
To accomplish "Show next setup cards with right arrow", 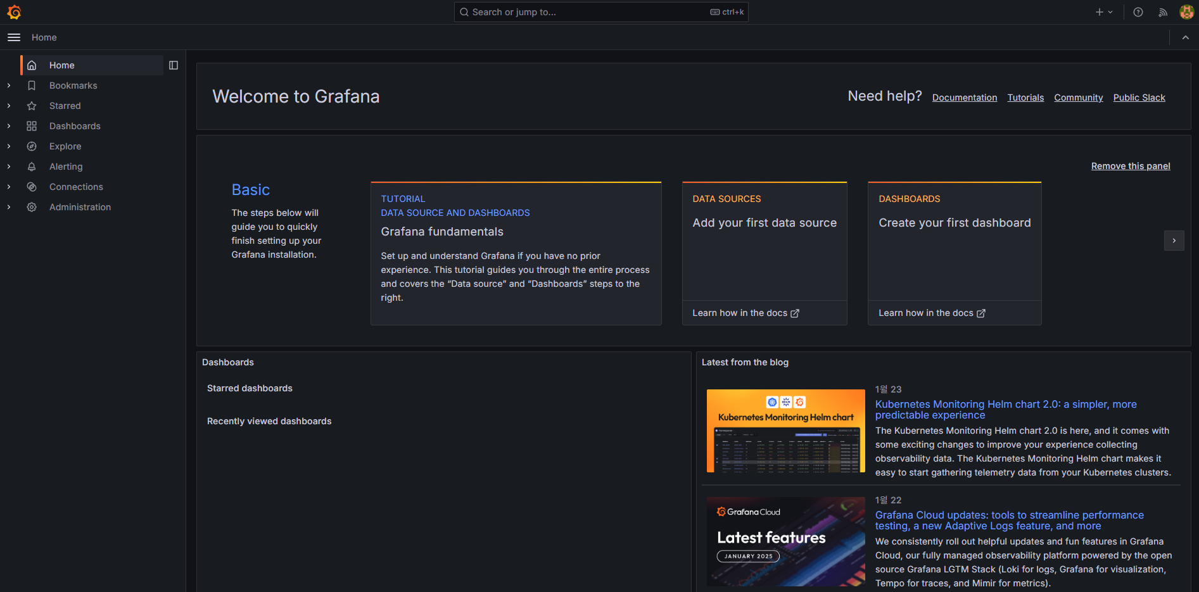I will [x=1174, y=241].
